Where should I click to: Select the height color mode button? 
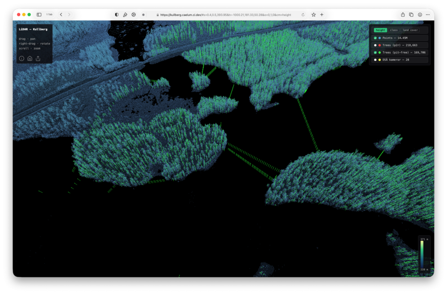(x=380, y=30)
